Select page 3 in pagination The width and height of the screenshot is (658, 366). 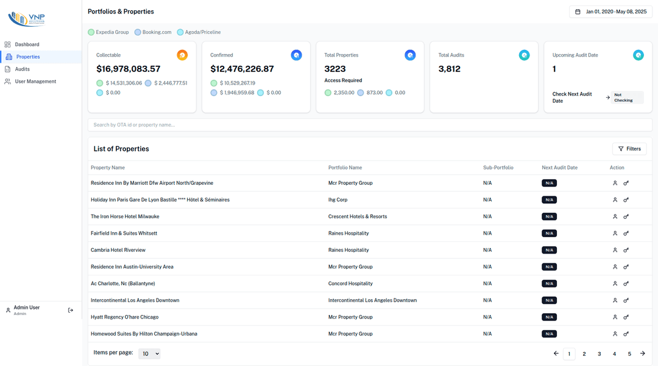point(600,354)
